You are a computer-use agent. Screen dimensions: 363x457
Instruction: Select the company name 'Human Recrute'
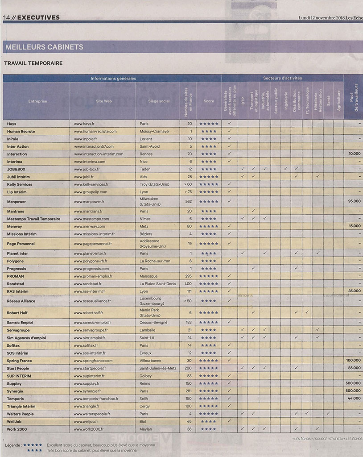21,132
